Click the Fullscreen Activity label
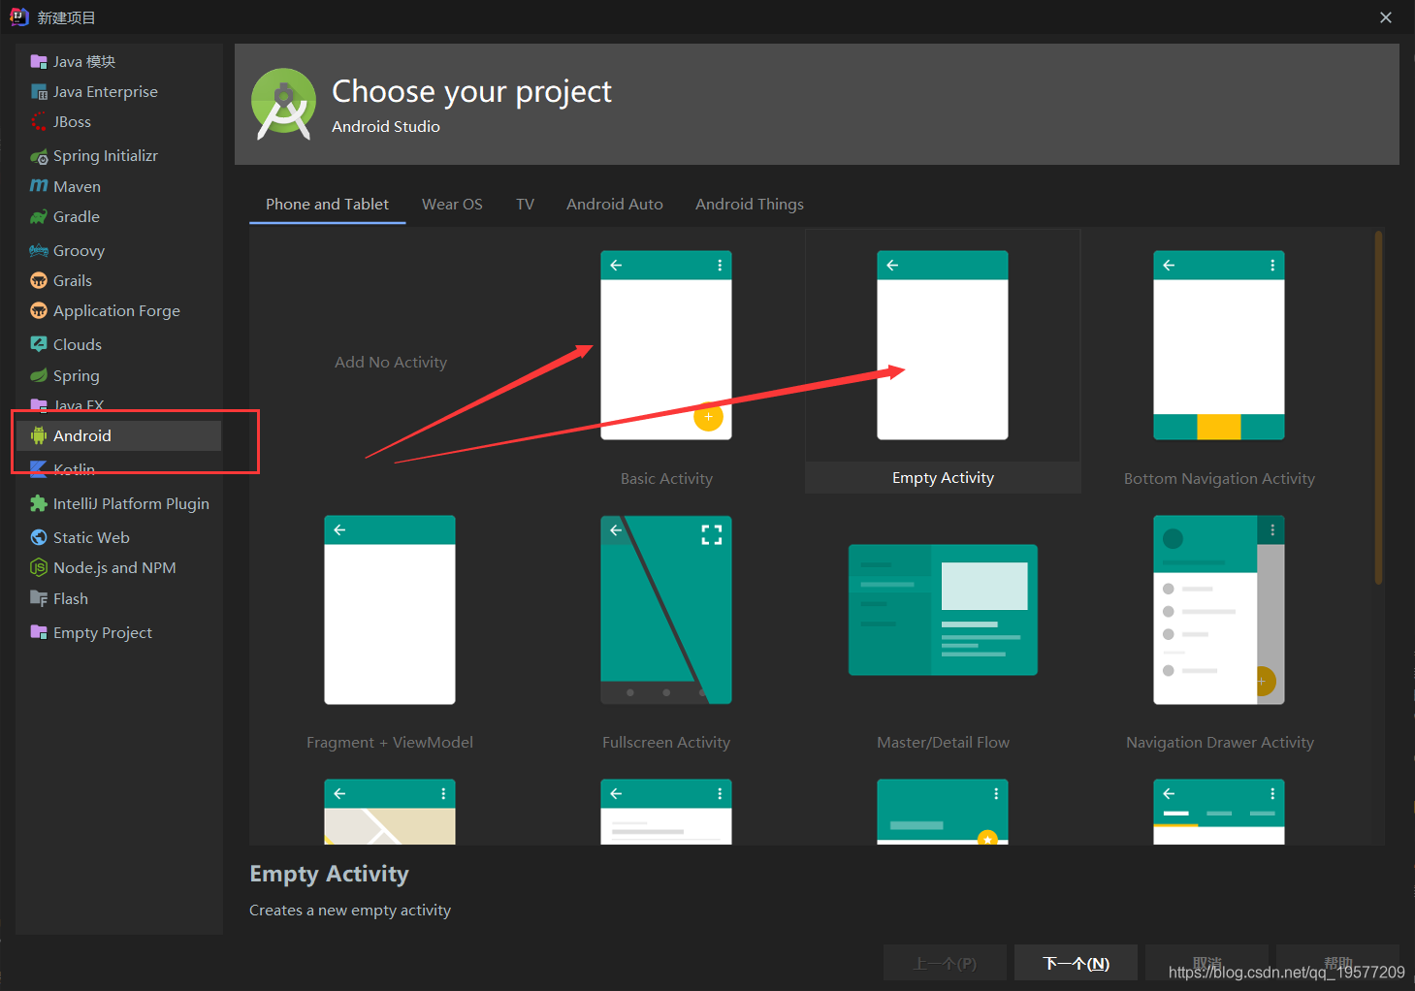Image resolution: width=1415 pixels, height=991 pixels. [x=666, y=743]
